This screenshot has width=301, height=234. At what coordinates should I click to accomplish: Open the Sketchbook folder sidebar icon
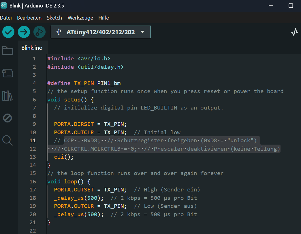[x=7, y=51]
